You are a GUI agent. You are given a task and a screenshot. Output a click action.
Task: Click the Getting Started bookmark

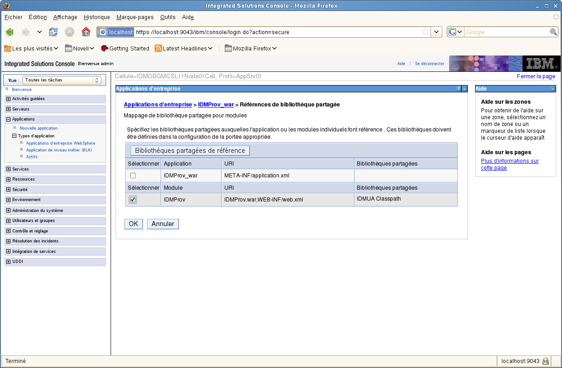(x=125, y=48)
